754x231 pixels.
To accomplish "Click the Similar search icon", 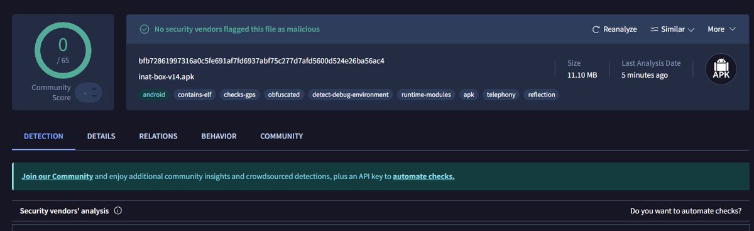I will [654, 29].
